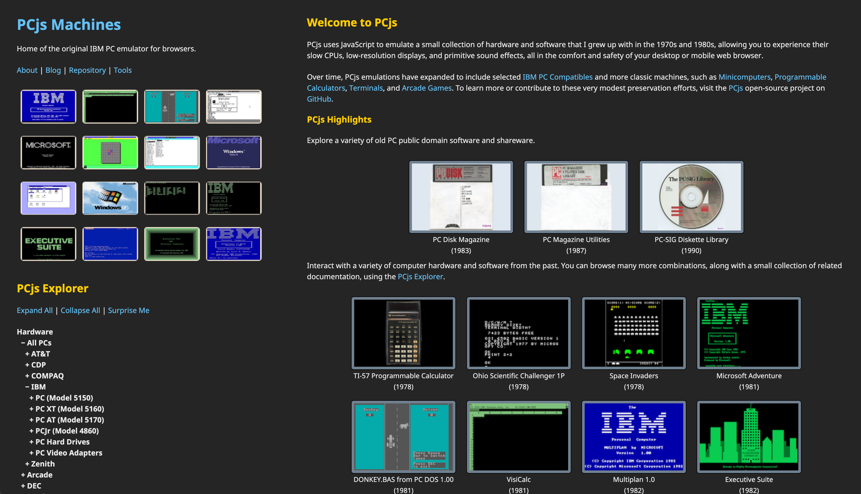The image size is (861, 494).
Task: Click the black MICROSOFT logo thumbnail in left grid
Action: tap(48, 152)
